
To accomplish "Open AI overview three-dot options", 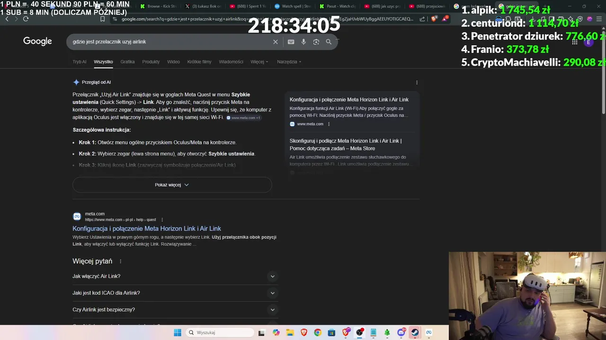I will pyautogui.click(x=417, y=82).
